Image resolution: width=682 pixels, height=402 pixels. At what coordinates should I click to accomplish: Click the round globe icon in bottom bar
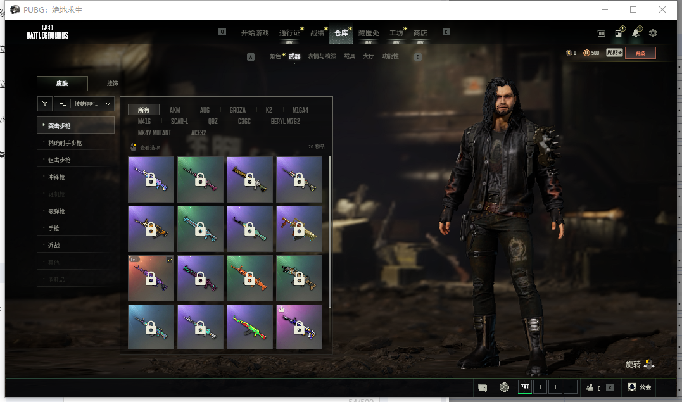pyautogui.click(x=504, y=387)
